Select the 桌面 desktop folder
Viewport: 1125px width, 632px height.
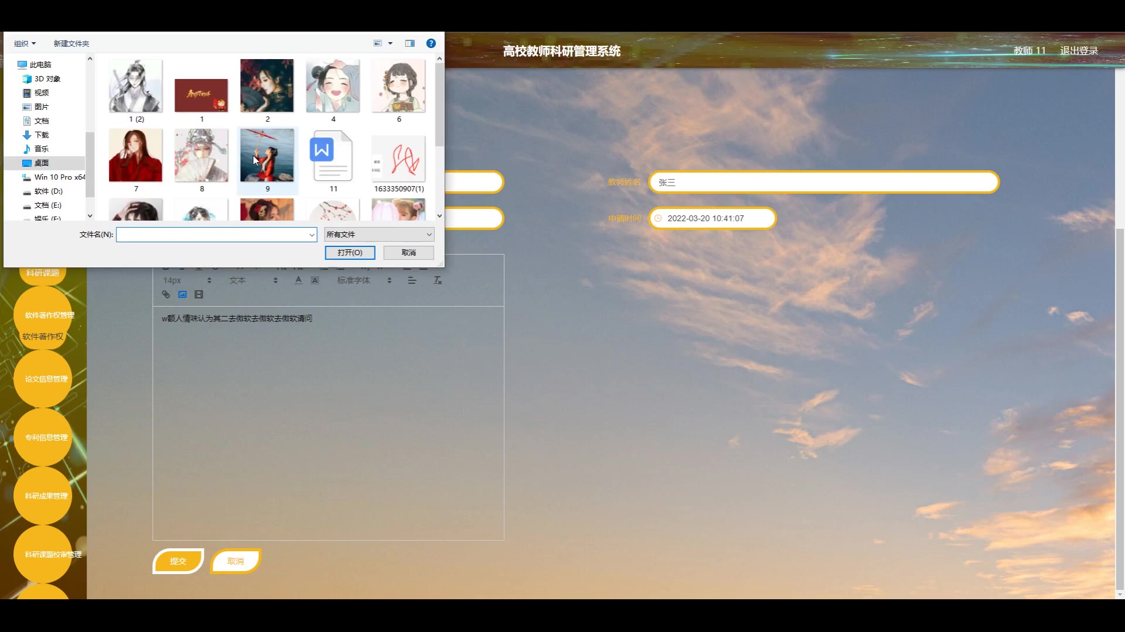click(36, 163)
